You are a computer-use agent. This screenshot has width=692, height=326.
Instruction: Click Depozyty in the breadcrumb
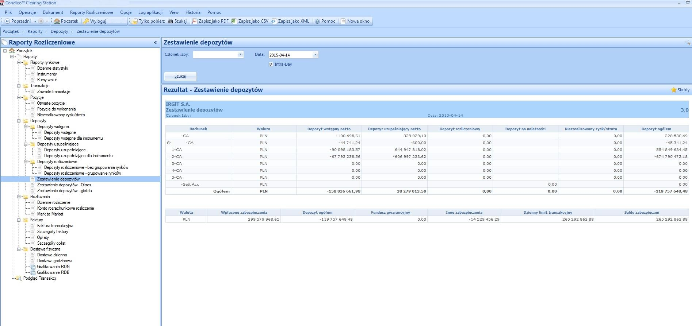tap(60, 31)
